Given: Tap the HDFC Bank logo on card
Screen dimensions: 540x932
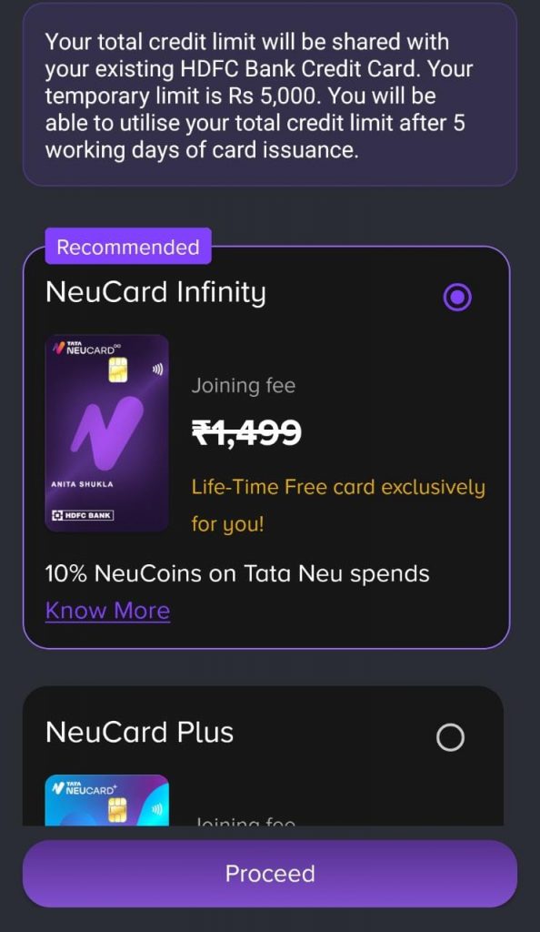Looking at the screenshot, I should click(x=83, y=515).
